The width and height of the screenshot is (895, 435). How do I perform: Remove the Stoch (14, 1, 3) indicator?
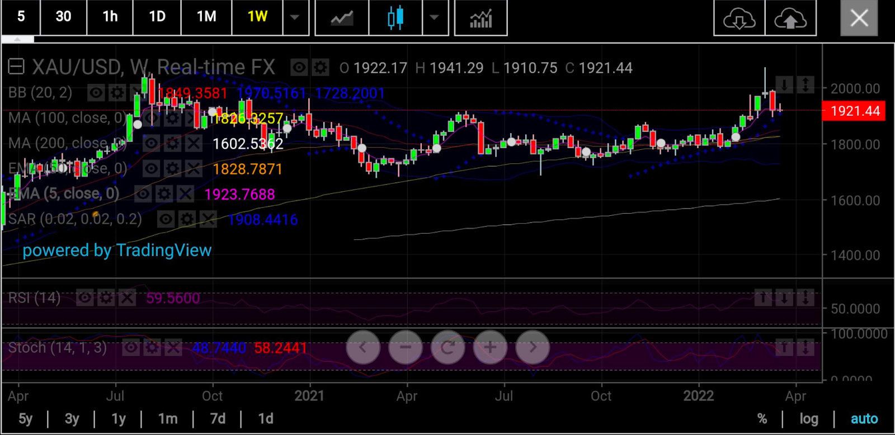tap(173, 348)
